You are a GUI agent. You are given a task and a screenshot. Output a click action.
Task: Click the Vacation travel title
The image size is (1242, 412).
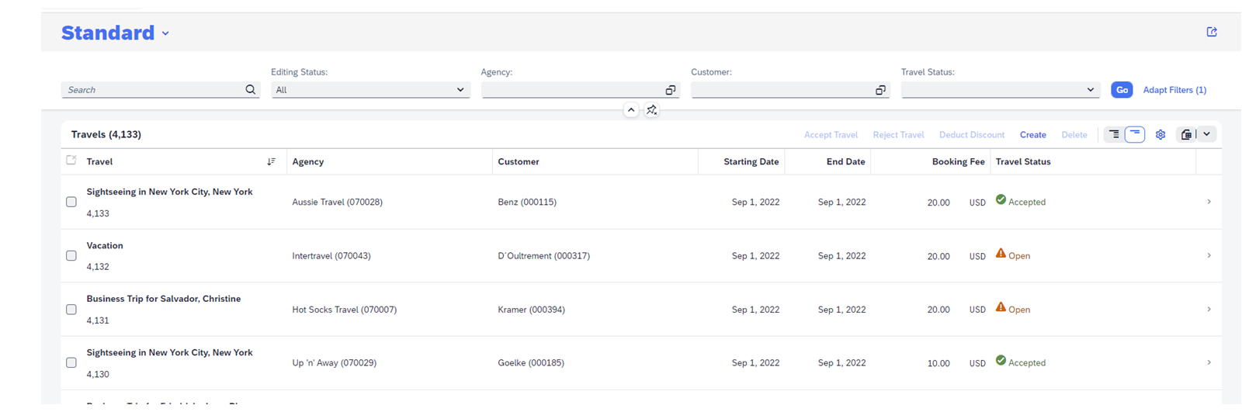click(105, 245)
